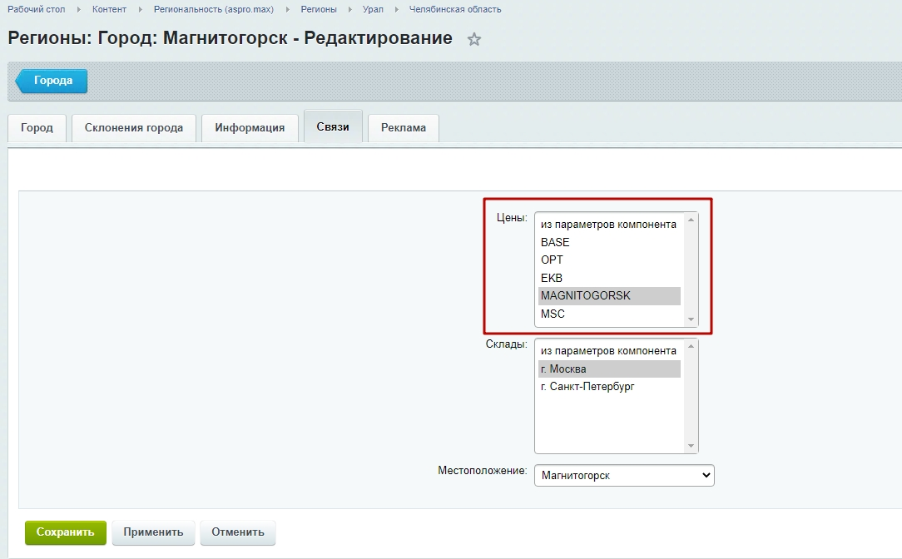Open the Склонения города tab
The image size is (902, 559).
[134, 128]
